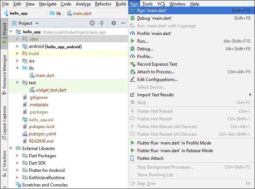Viewport: 255px width, 189px height.
Task: Choose Edit Configurations... entry
Action: coord(191,79)
